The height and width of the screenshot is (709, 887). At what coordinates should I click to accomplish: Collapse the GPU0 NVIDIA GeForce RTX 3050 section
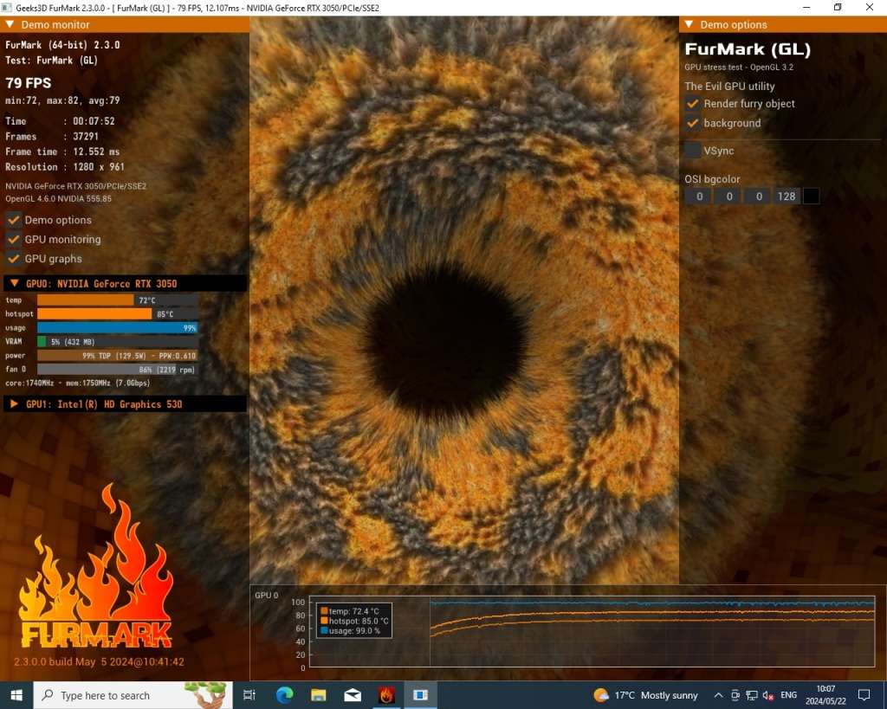(x=15, y=284)
